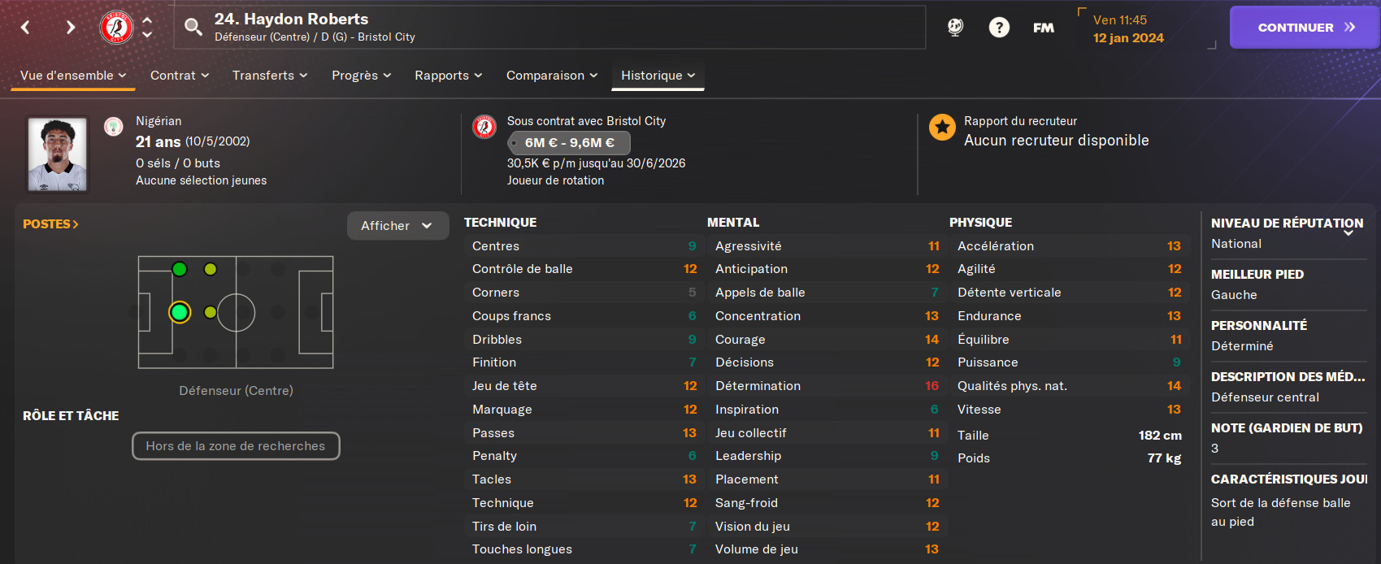Click the scout report star icon
This screenshot has width=1381, height=564.
[942, 127]
